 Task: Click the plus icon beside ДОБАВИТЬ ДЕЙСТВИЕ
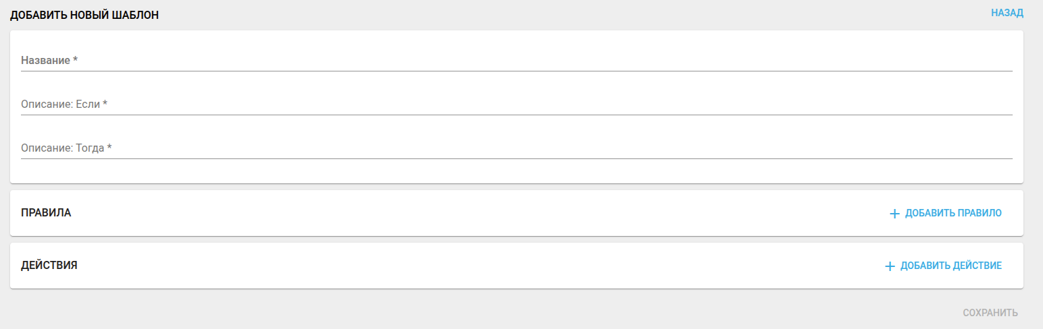click(x=890, y=266)
